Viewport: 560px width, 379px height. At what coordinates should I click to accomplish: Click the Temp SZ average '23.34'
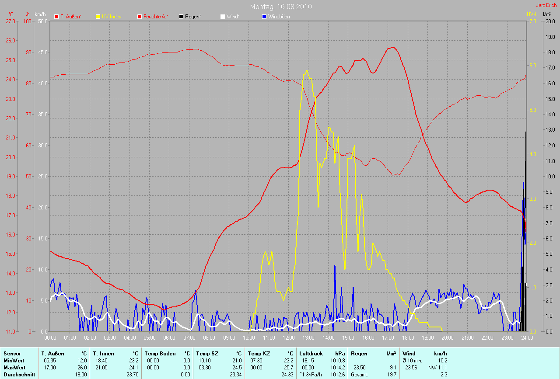click(236, 375)
